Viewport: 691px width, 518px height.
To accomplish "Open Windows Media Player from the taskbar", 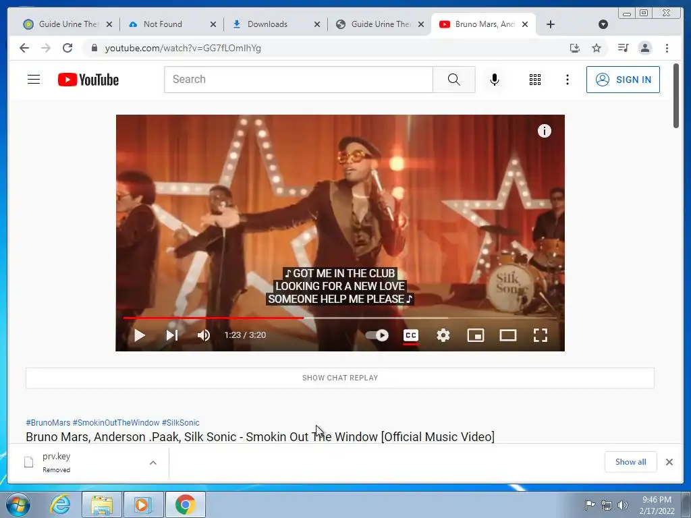I will pyautogui.click(x=143, y=505).
